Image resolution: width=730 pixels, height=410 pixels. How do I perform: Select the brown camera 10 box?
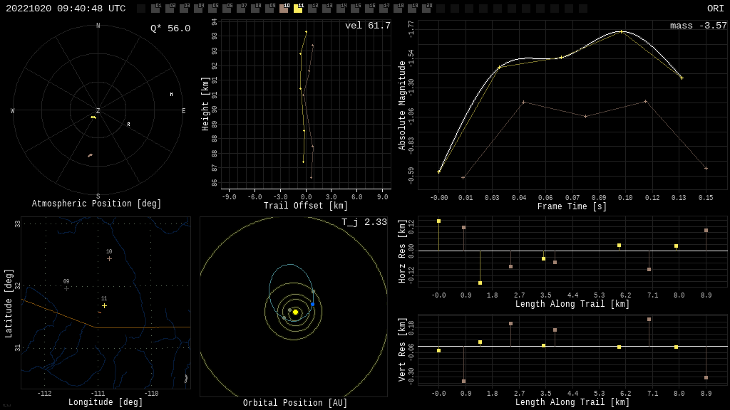tap(284, 9)
